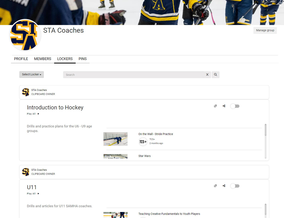Click the STA Coaches avatar above U11
Screen dimensions: 284x218
pos(26,172)
